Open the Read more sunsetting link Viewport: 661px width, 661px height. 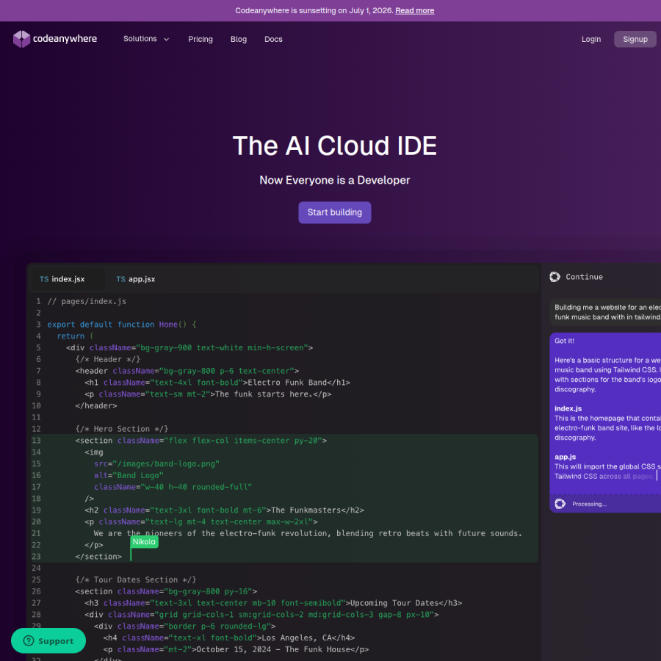(x=414, y=10)
